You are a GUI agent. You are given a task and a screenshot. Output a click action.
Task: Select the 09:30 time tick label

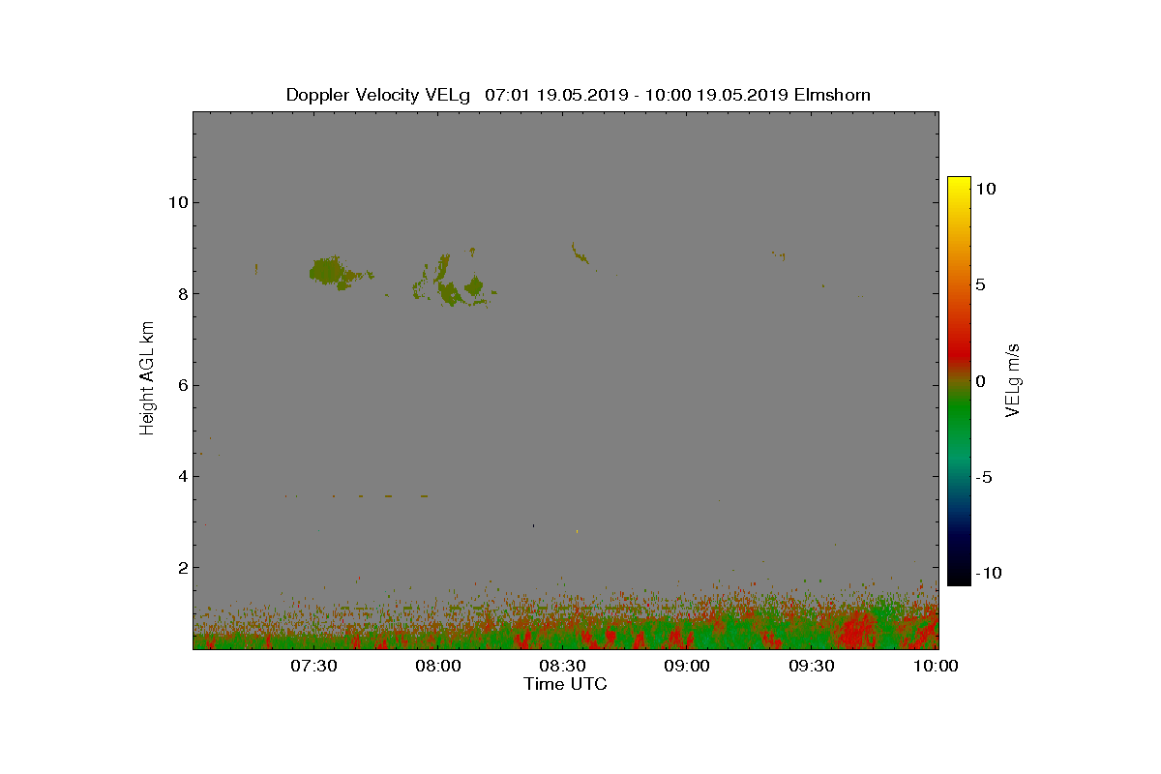click(813, 666)
